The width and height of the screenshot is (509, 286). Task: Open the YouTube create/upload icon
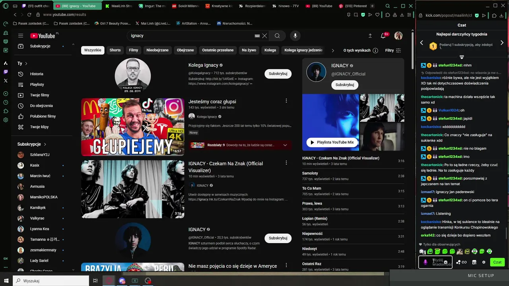coord(370,36)
